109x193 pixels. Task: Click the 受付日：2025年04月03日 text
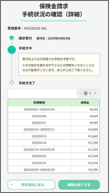(53, 38)
